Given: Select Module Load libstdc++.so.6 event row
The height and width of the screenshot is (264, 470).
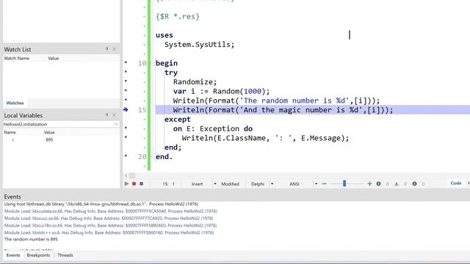Looking at the screenshot, I should [x=109, y=232].
